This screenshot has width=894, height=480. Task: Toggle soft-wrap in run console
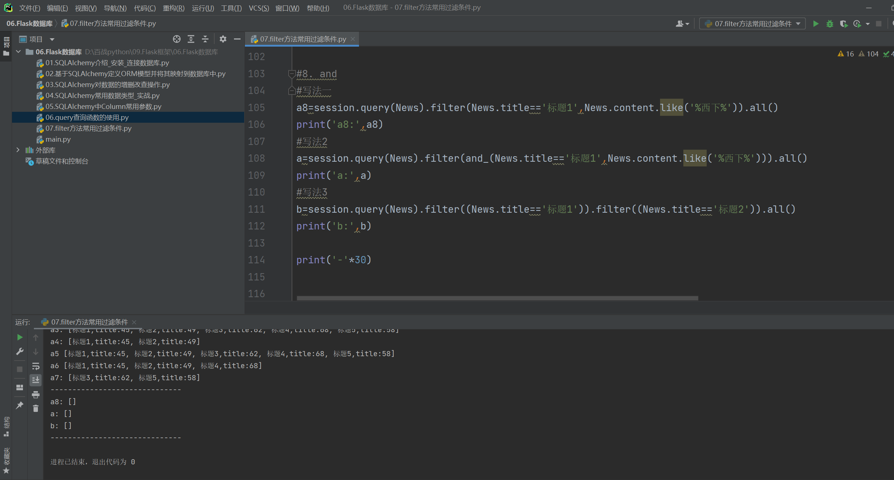(x=36, y=366)
